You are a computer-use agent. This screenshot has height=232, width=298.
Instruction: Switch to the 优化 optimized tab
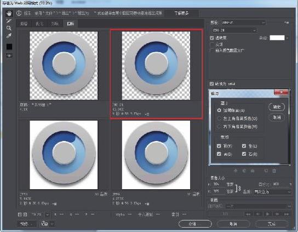(39, 24)
